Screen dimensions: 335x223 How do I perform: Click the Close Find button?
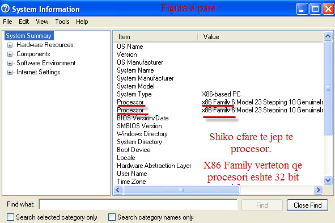[x=307, y=205]
